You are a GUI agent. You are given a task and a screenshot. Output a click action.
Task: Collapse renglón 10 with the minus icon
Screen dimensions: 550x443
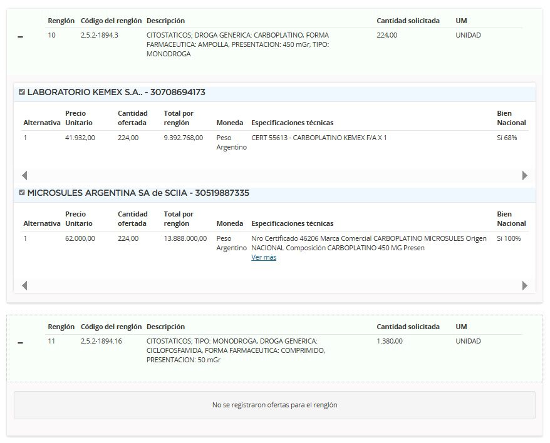click(20, 38)
